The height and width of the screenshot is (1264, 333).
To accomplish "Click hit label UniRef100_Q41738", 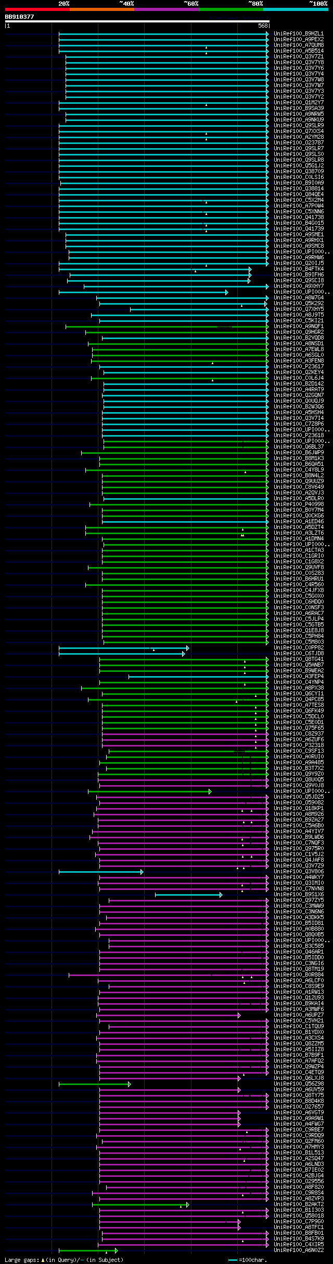I will click(x=299, y=217).
